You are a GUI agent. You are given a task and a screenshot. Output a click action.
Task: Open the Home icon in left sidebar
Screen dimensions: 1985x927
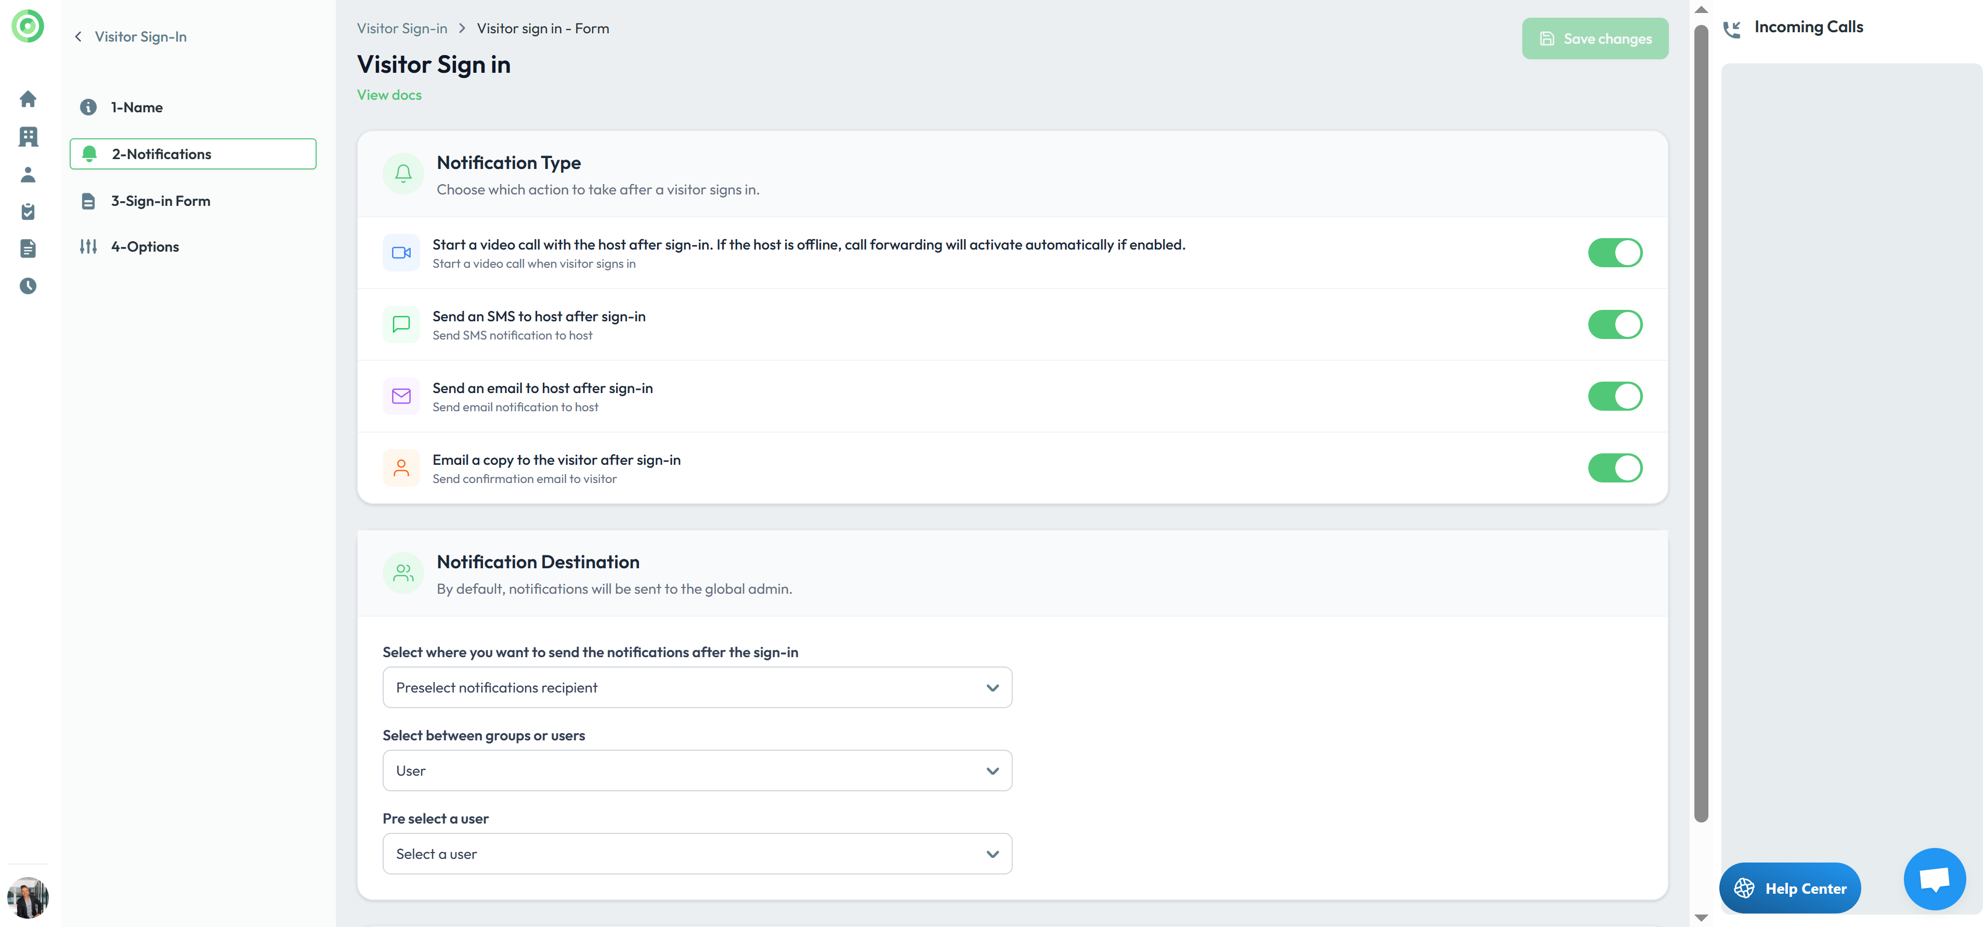pos(28,99)
